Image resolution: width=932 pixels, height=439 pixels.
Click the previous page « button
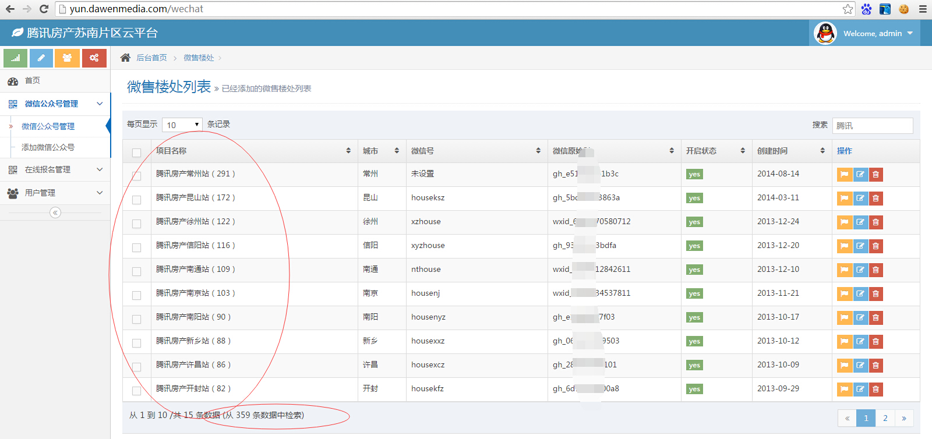click(847, 418)
